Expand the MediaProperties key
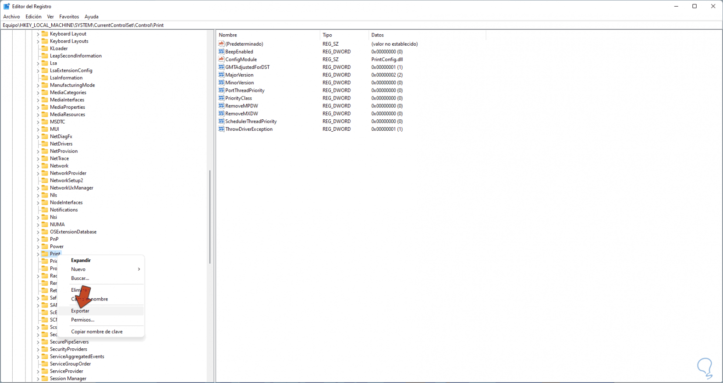Screen dimensions: 723x383 coord(38,107)
